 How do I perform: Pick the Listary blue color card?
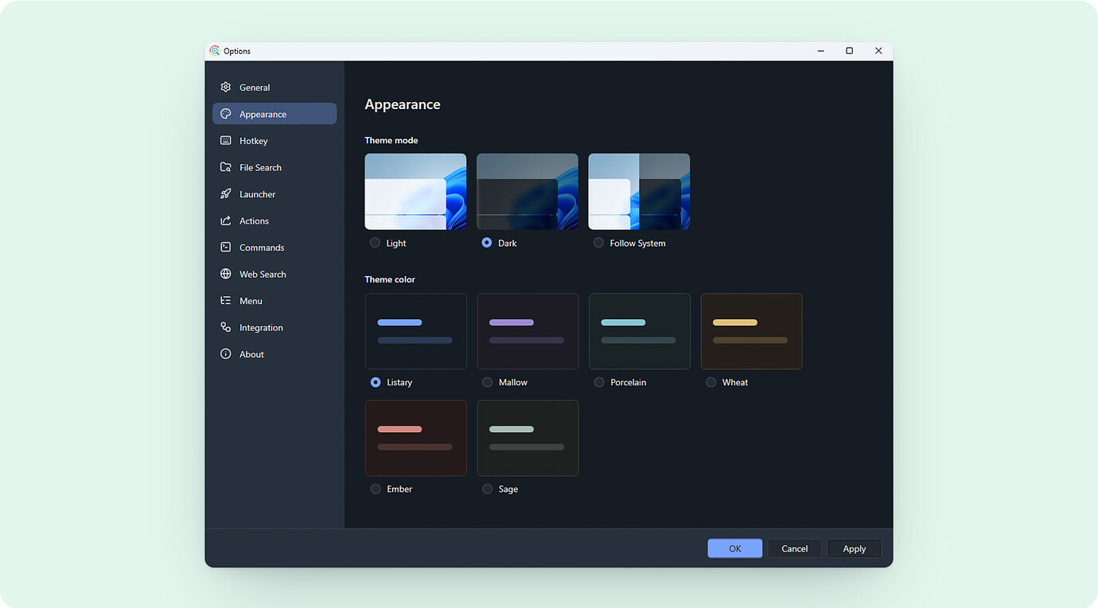coord(416,331)
